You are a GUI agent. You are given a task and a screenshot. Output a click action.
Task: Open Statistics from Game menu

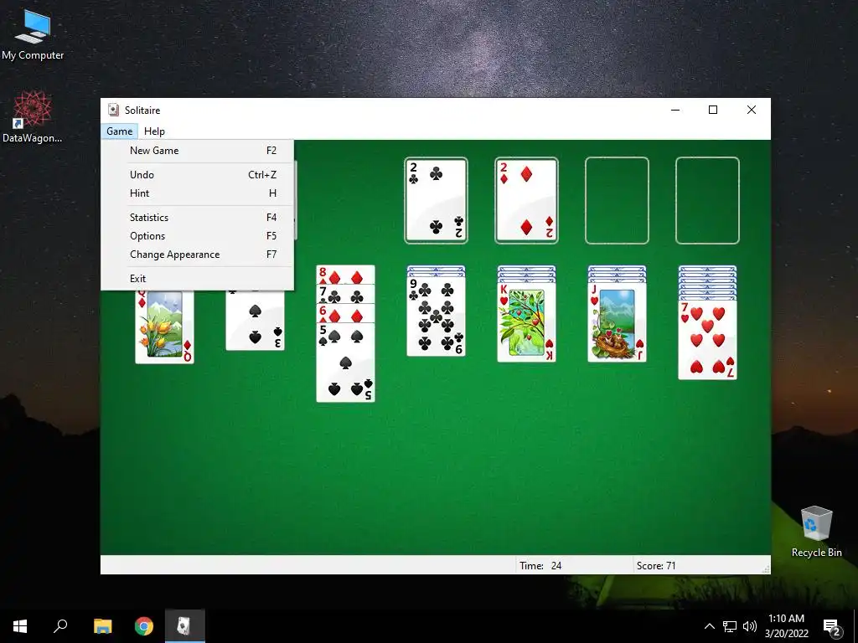tap(198, 217)
